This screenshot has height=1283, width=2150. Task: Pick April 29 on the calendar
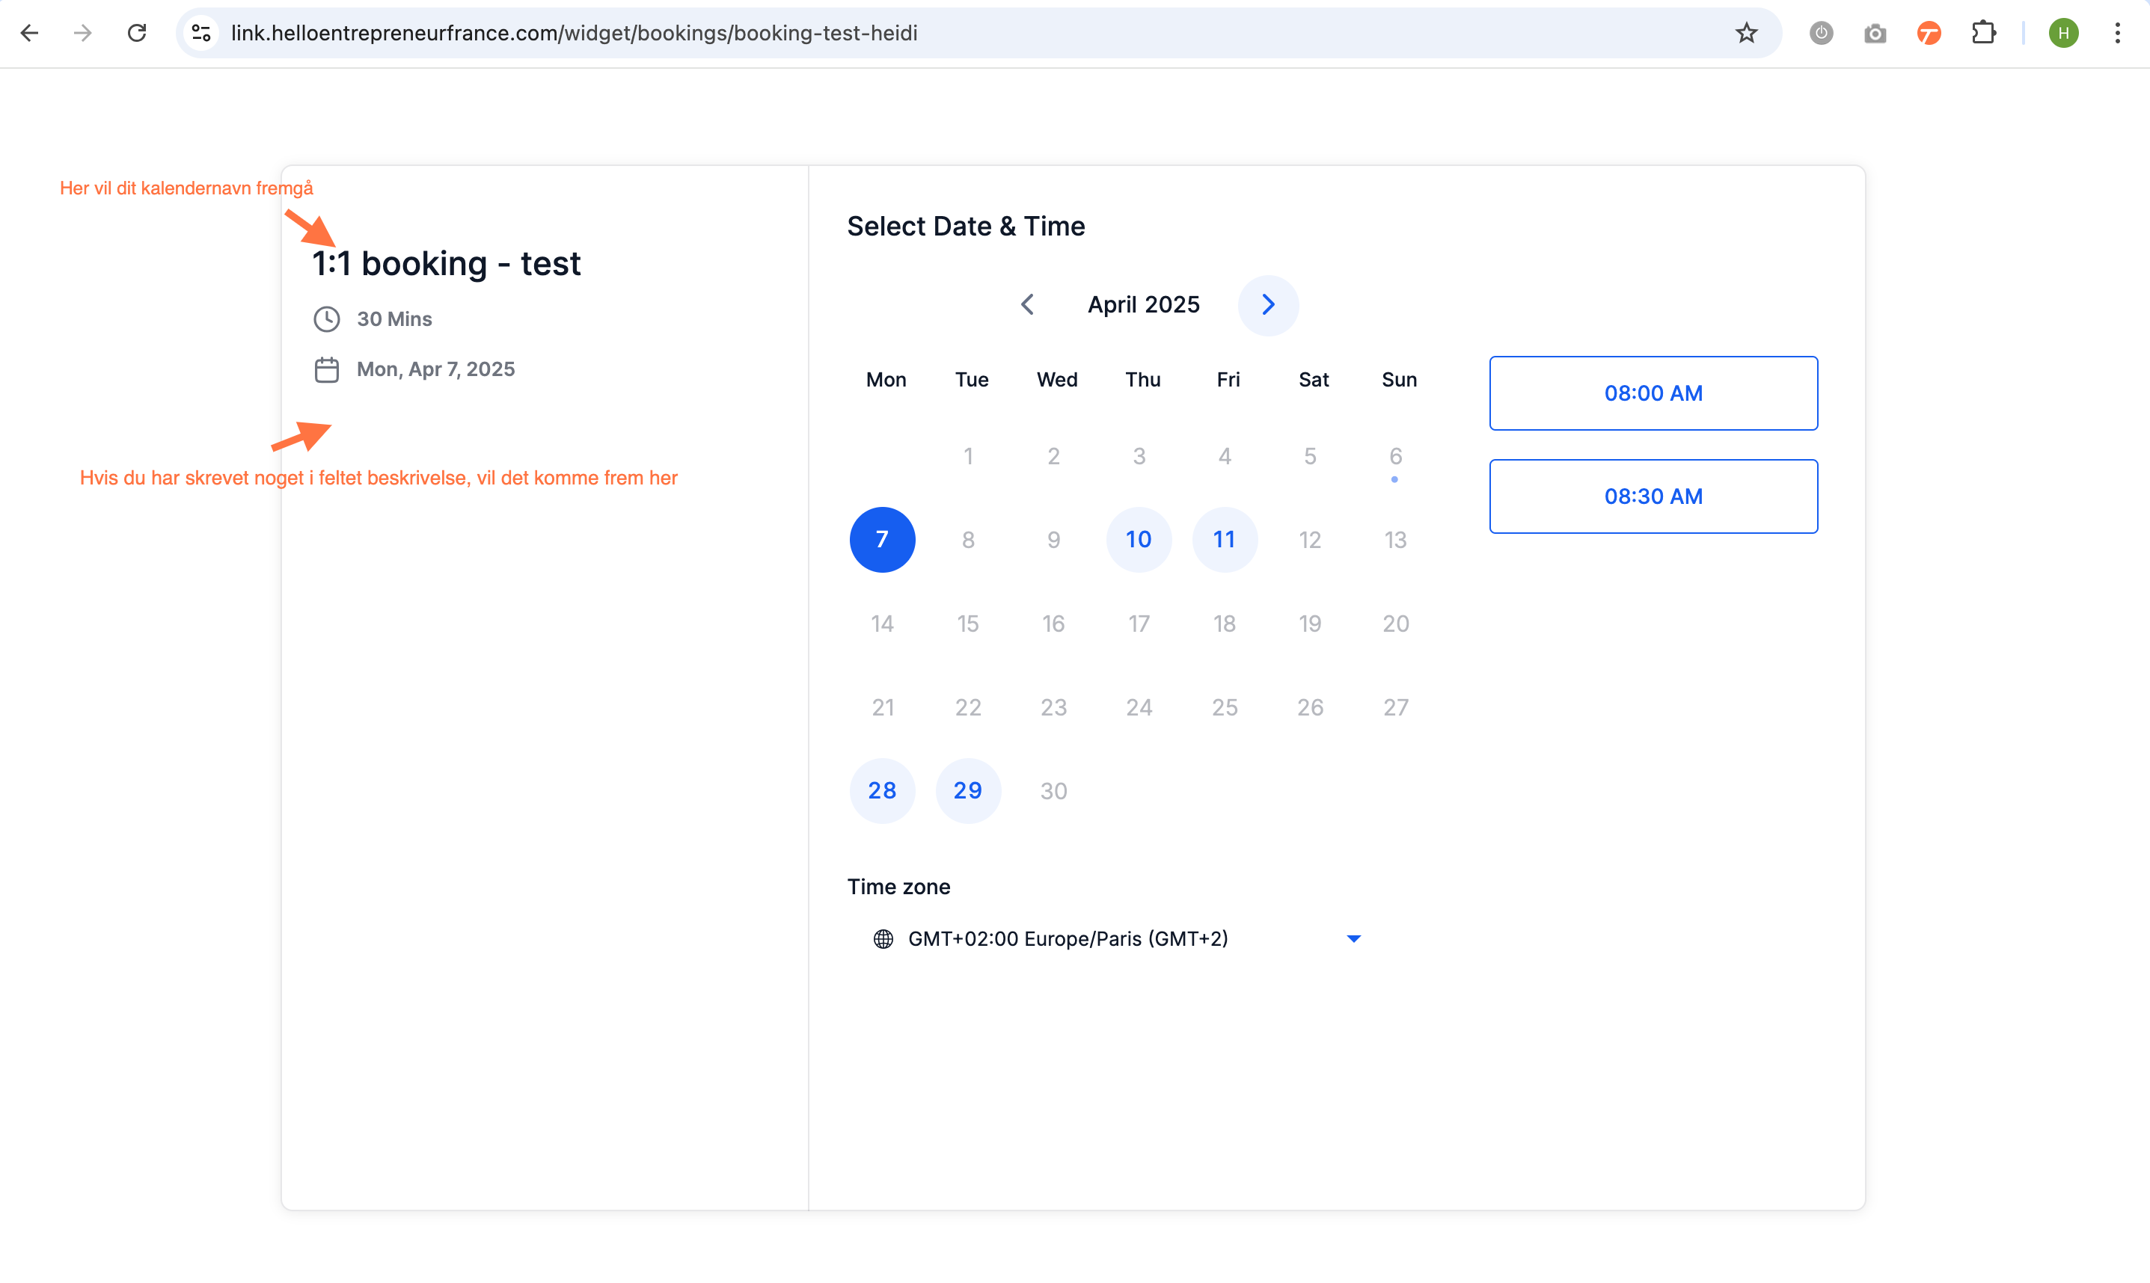(968, 790)
